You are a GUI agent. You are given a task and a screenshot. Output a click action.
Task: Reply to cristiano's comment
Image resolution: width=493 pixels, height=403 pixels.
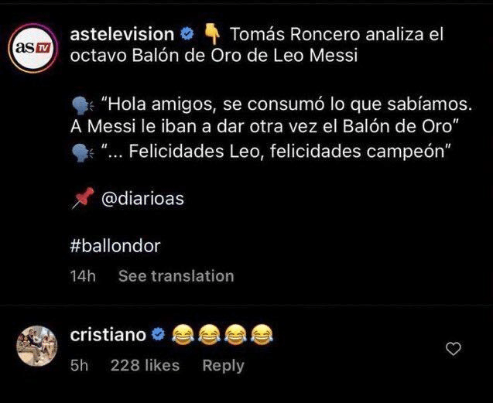(223, 365)
